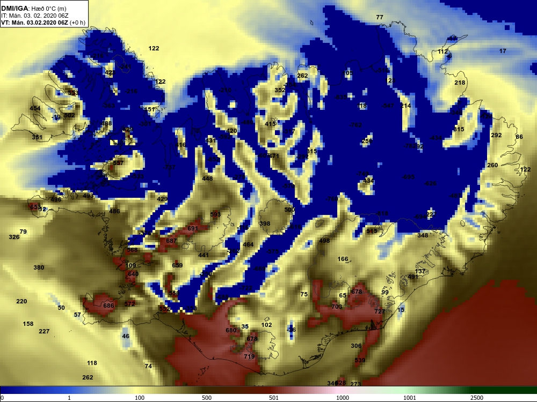Click the map value '35'

[x=245, y=326]
